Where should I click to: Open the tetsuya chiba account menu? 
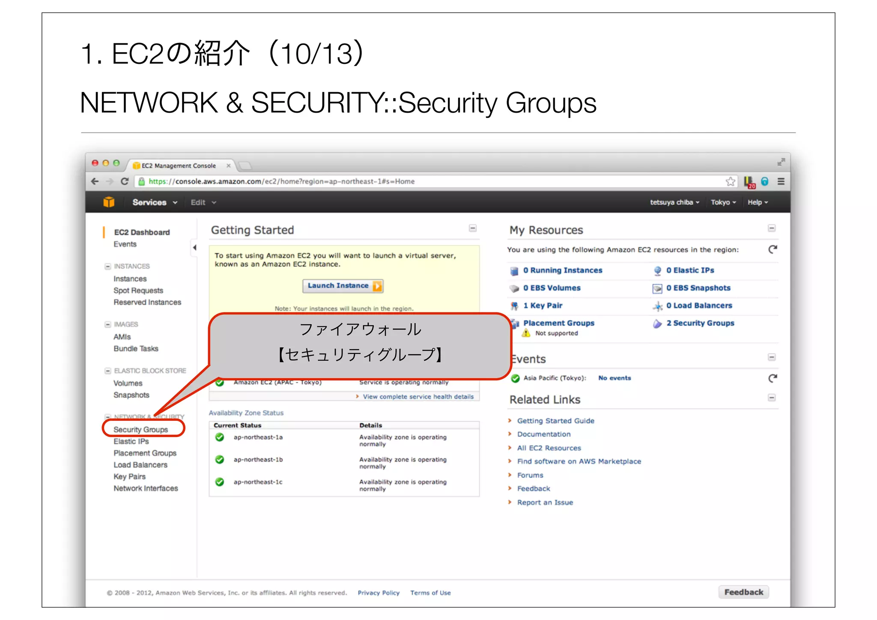coord(674,202)
